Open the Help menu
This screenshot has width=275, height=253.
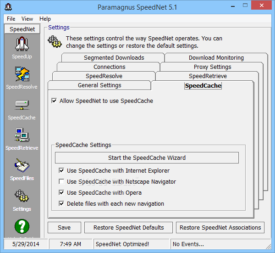coord(45,19)
